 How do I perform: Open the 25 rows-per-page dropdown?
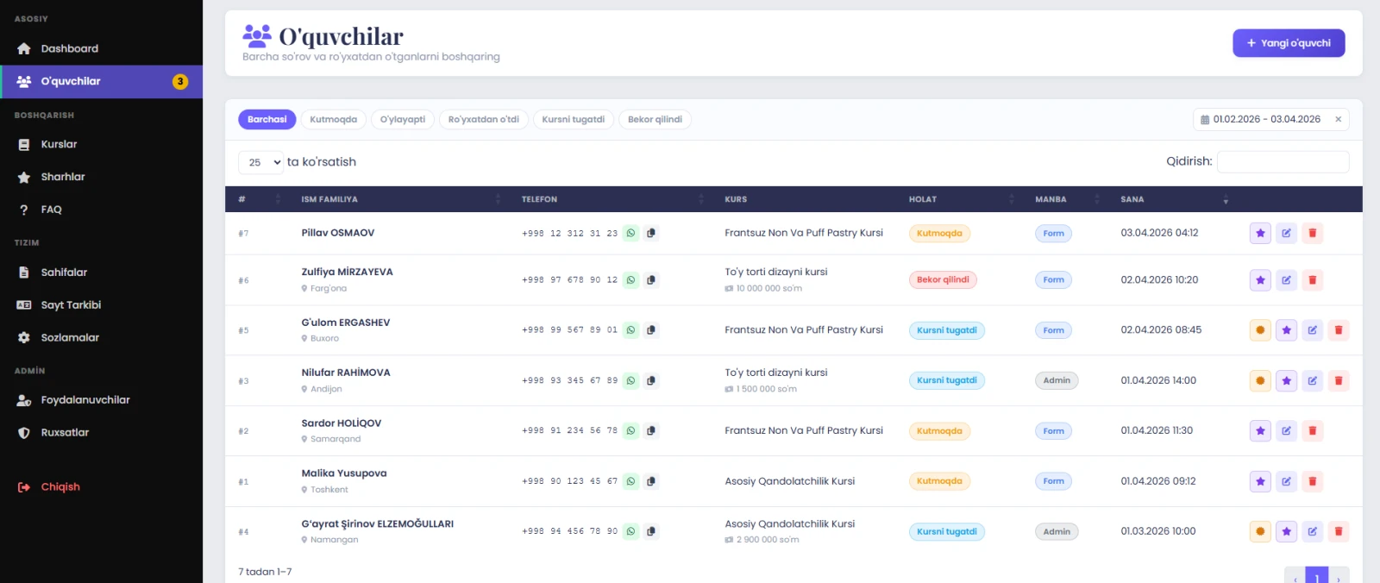coord(260,162)
